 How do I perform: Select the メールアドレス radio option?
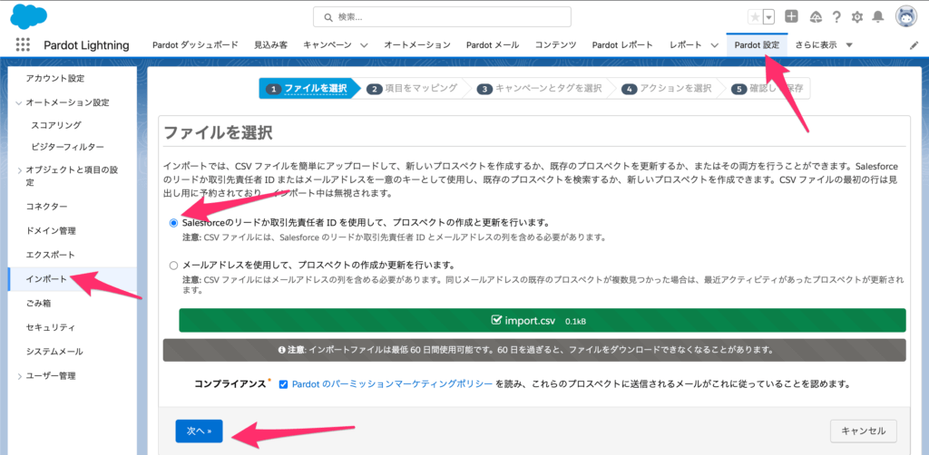[x=173, y=265]
